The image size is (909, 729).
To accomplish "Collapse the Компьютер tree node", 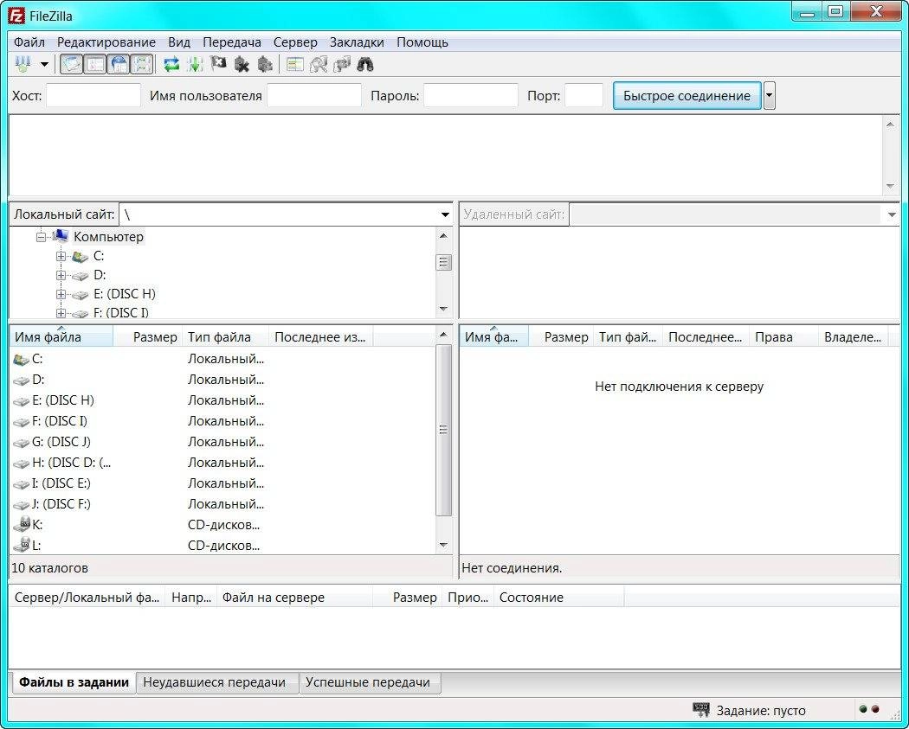I will pyautogui.click(x=42, y=237).
